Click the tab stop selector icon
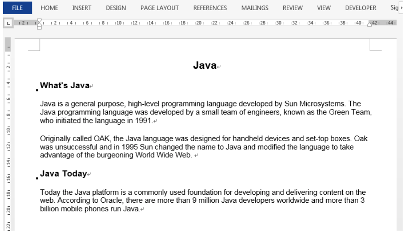Image resolution: width=404 pixels, height=232 pixels. (8, 24)
